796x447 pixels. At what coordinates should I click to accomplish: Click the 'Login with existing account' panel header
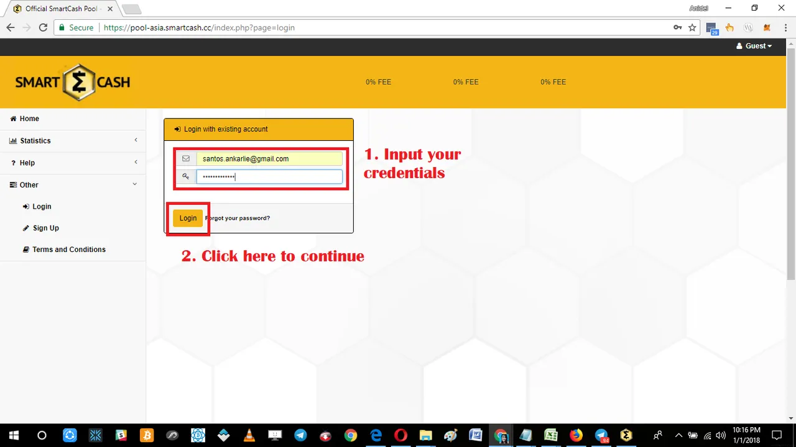tap(259, 129)
